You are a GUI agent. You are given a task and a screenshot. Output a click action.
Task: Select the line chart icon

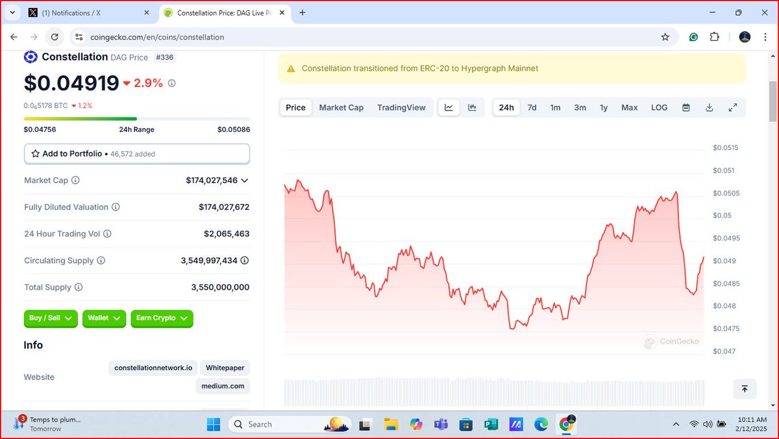[x=449, y=108]
